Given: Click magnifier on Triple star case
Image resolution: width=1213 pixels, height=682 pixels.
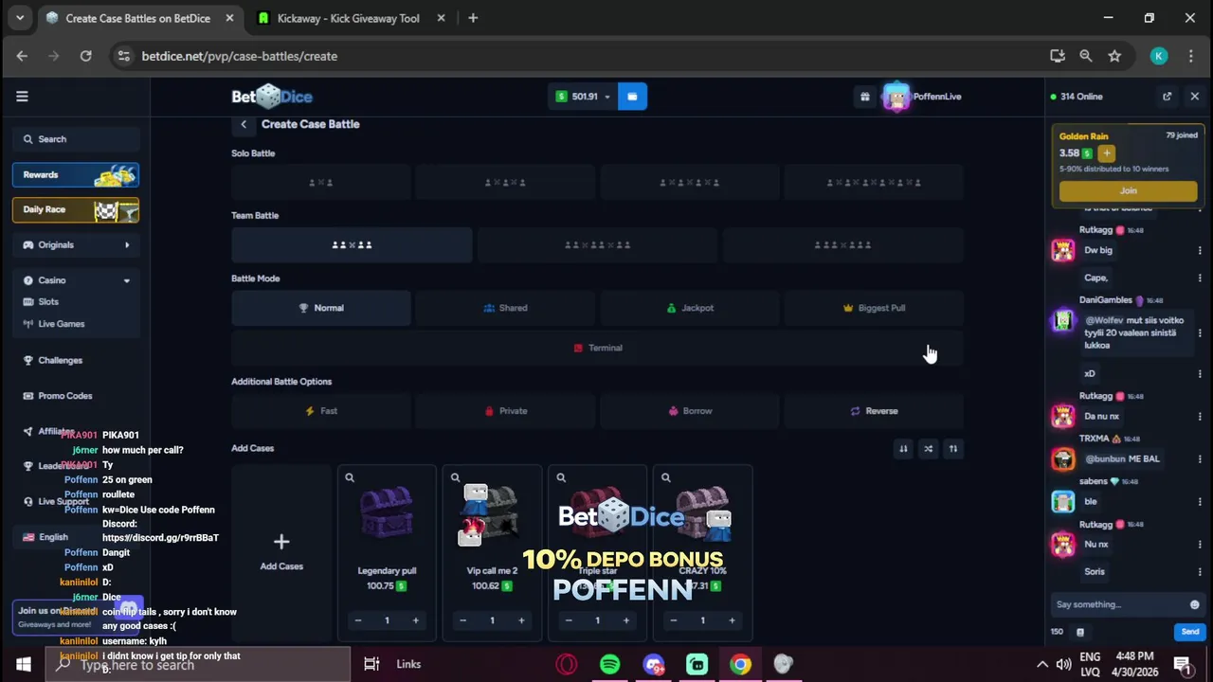Looking at the screenshot, I should (561, 478).
